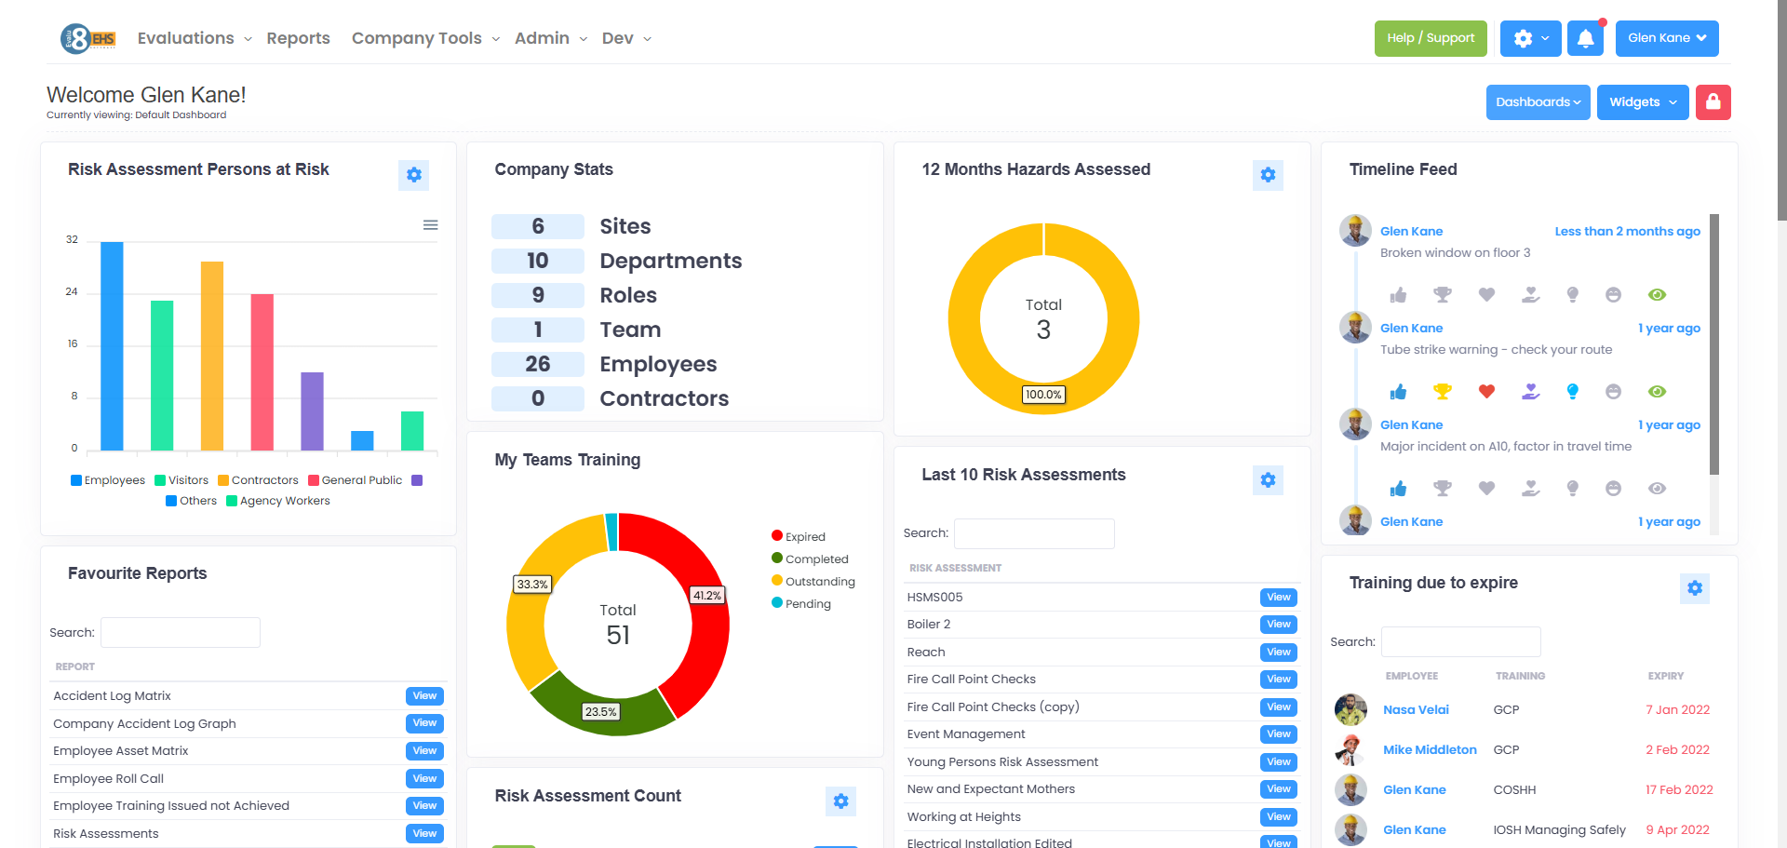
Task: Click the Favourite Reports search field
Action: pos(181,633)
